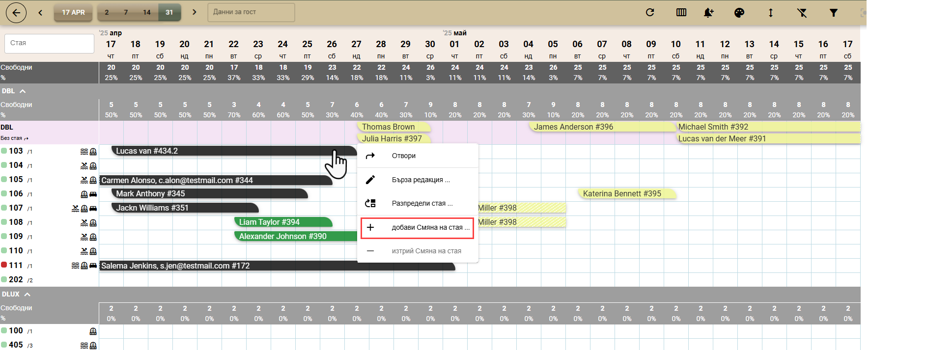
Task: Select the balcony window icon for room 105
Action: [x=93, y=180]
